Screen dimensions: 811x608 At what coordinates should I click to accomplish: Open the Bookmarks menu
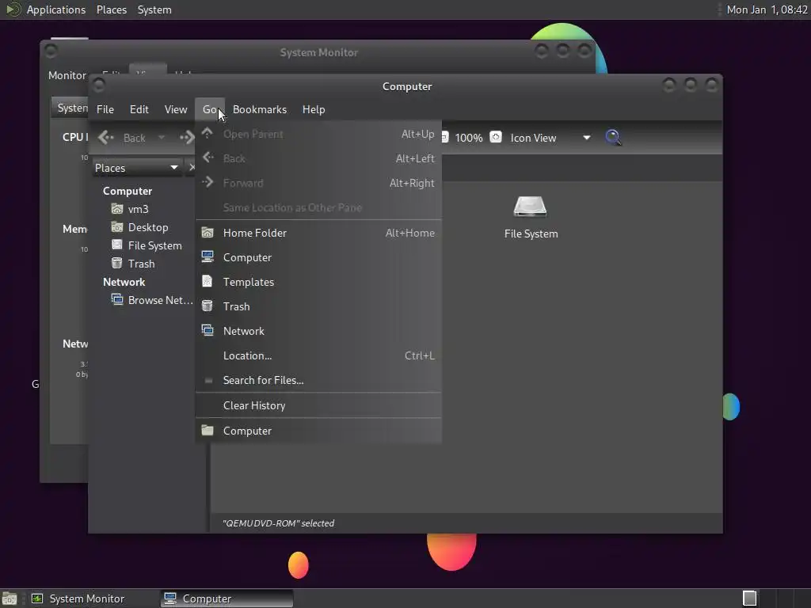tap(260, 109)
